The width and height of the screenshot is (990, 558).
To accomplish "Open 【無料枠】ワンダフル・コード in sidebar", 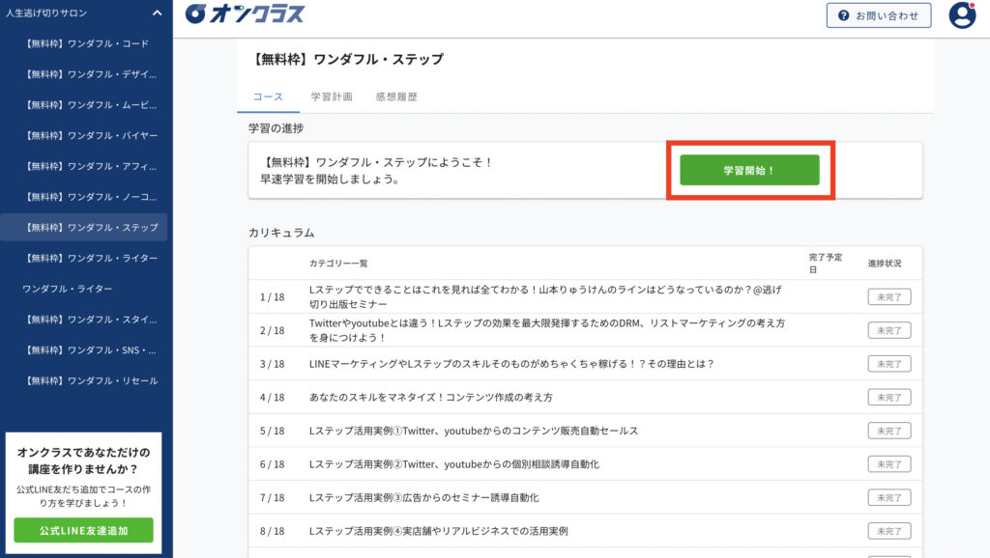I will [x=87, y=43].
